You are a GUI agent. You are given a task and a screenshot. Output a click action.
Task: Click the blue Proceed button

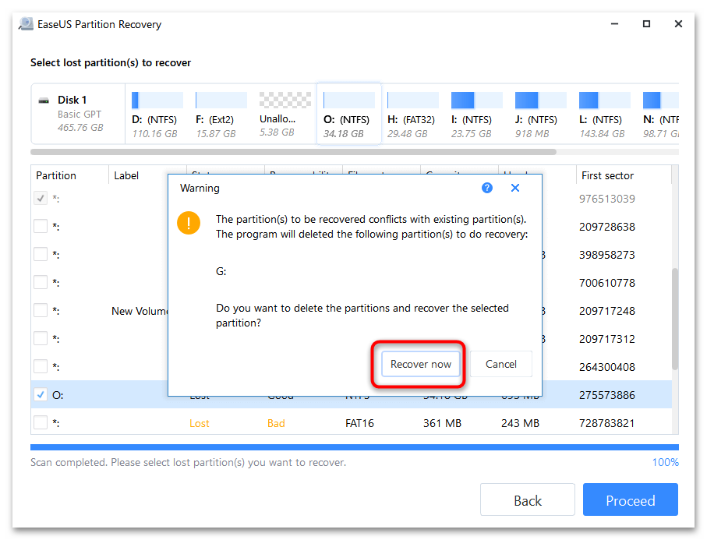631,500
